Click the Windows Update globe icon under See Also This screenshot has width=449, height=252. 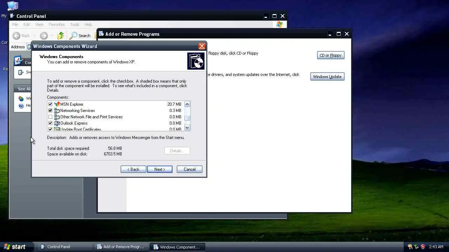coord(21,99)
